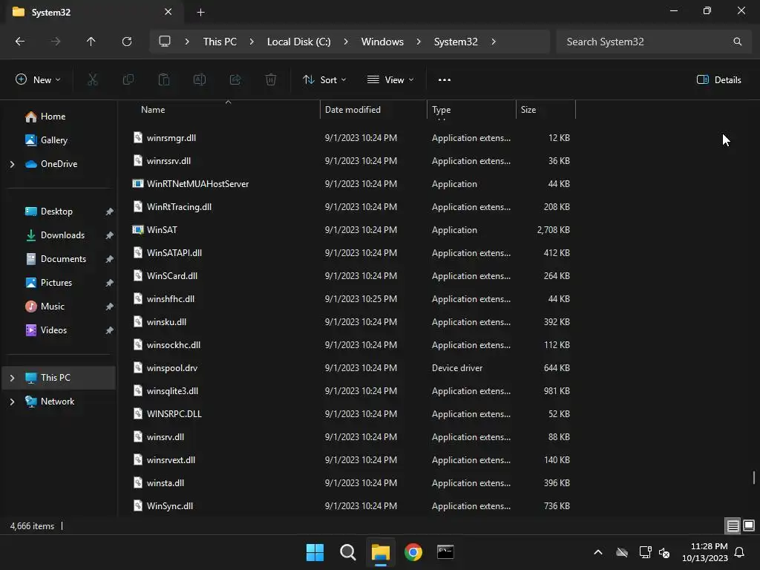This screenshot has width=760, height=570.
Task: Expand the chevron after System32 in the address bar
Action: click(494, 42)
